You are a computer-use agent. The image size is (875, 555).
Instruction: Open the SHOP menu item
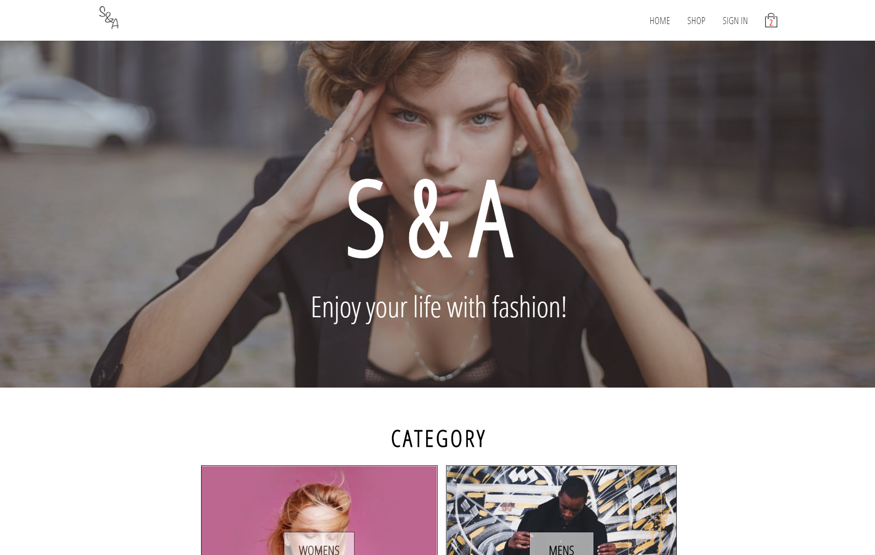click(x=696, y=21)
